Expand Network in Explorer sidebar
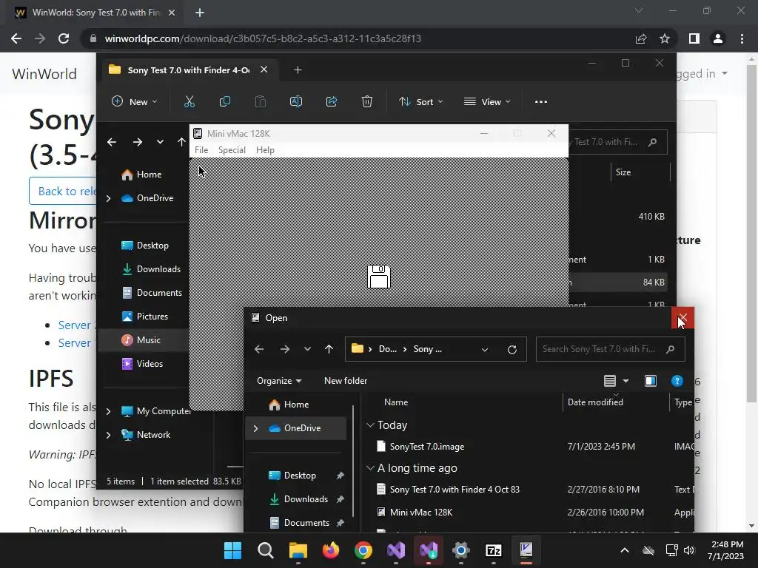The image size is (758, 568). coord(108,435)
